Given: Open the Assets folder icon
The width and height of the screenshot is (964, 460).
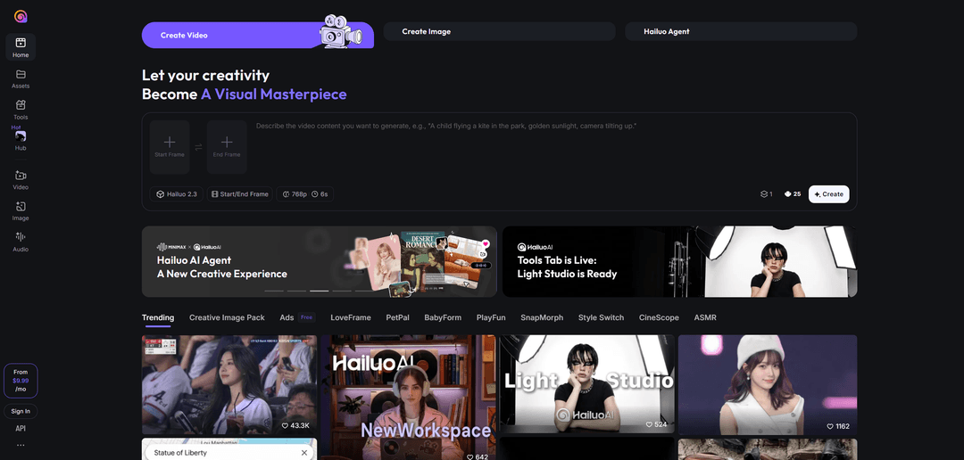Looking at the screenshot, I should 21,74.
